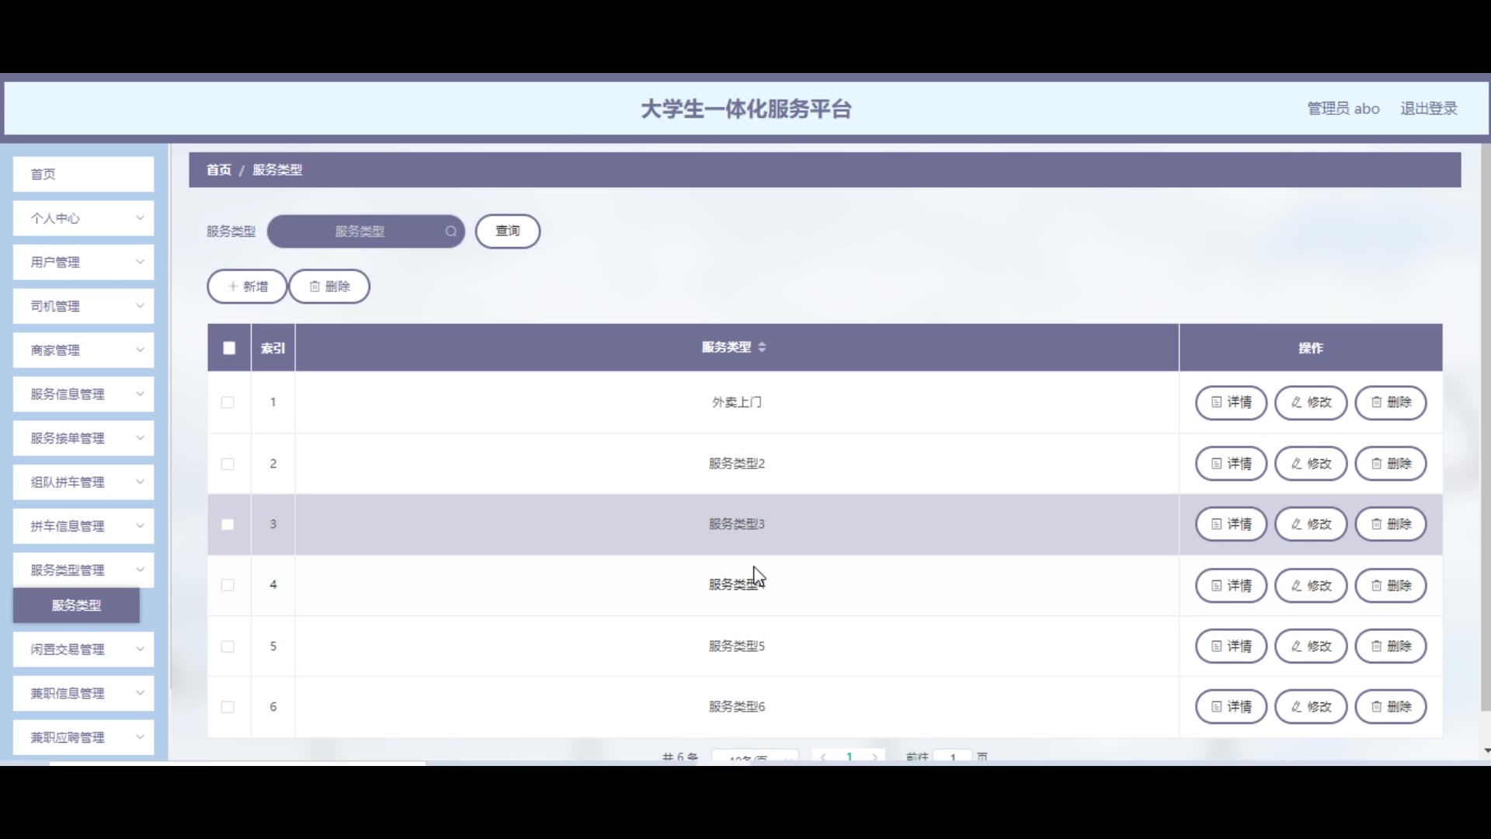The height and width of the screenshot is (839, 1491).
Task: Click the page vertical scrollbar on right edge
Action: tap(1486, 427)
